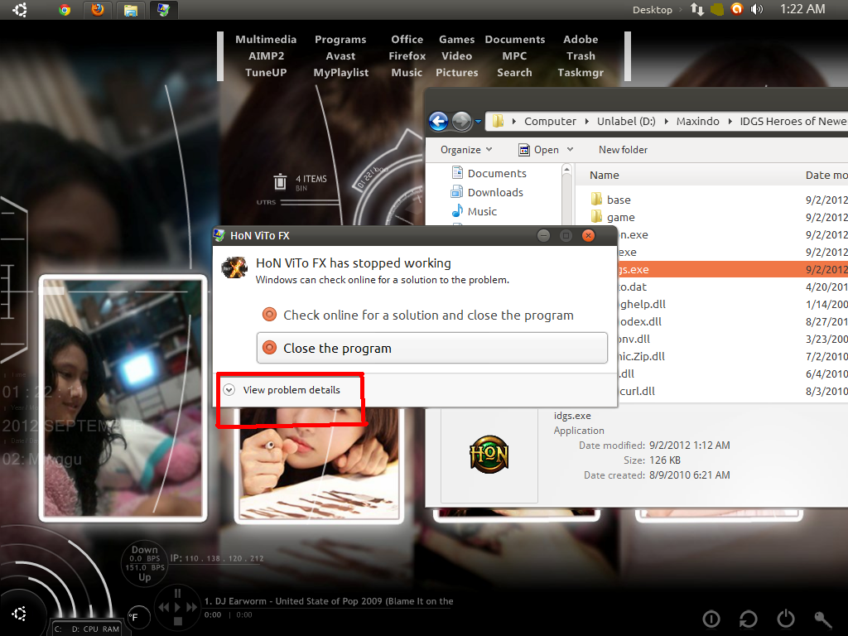The width and height of the screenshot is (848, 636).
Task: Click HoN icon in details pane
Action: tap(489, 455)
